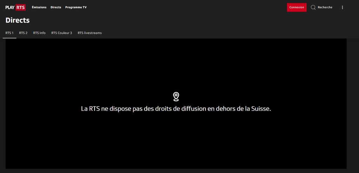Click the red Connexion button
The image size is (359, 173).
pyautogui.click(x=297, y=7)
